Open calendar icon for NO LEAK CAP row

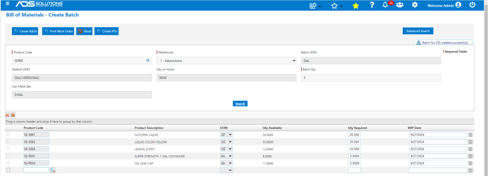(x=470, y=163)
